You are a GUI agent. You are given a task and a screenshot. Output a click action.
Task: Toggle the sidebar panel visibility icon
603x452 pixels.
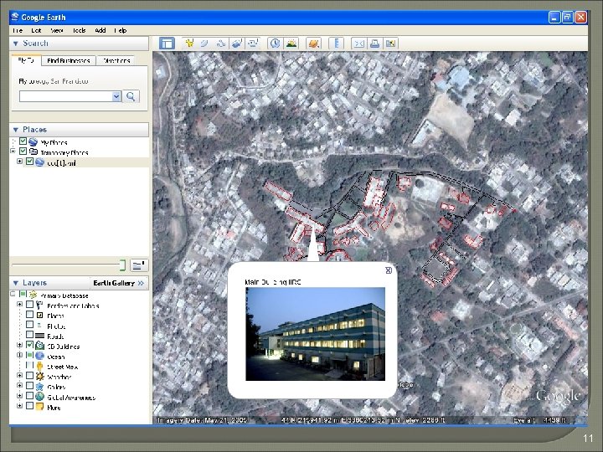[167, 44]
